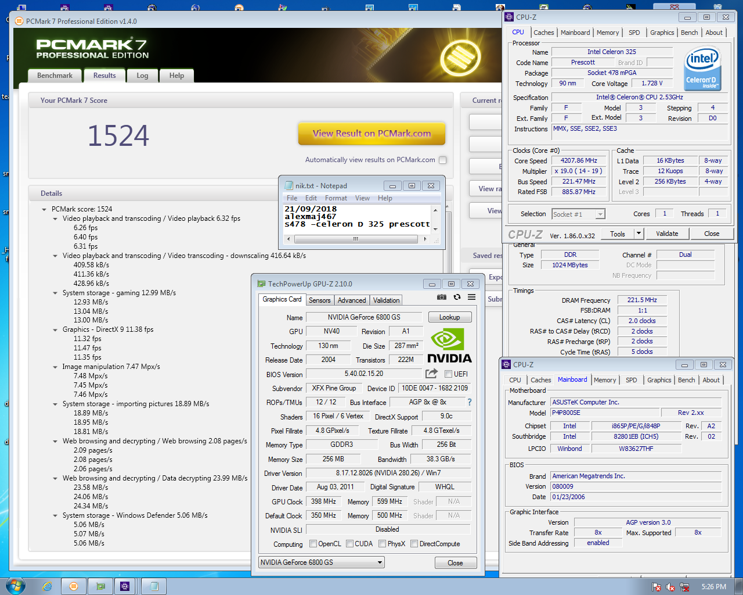Click the muted volume tray icon
Screen dimensions: 743x595
point(671,587)
